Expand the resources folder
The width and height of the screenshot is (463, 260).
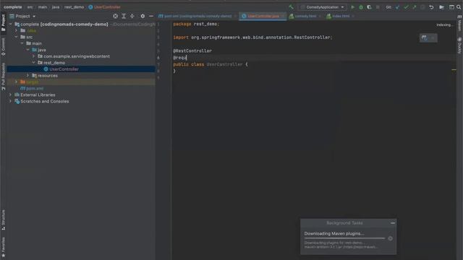(x=28, y=75)
